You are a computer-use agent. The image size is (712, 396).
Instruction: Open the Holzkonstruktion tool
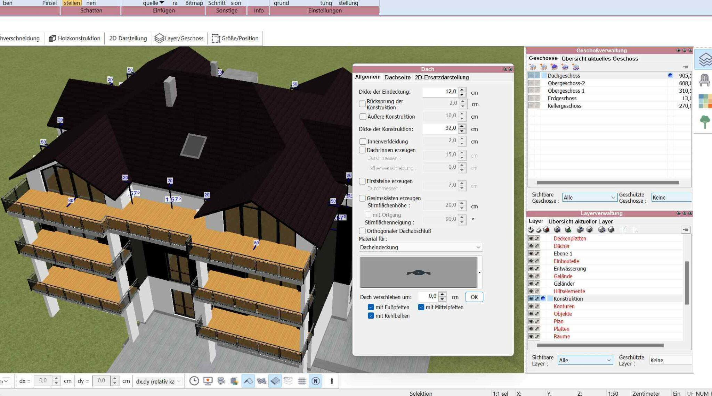point(75,38)
